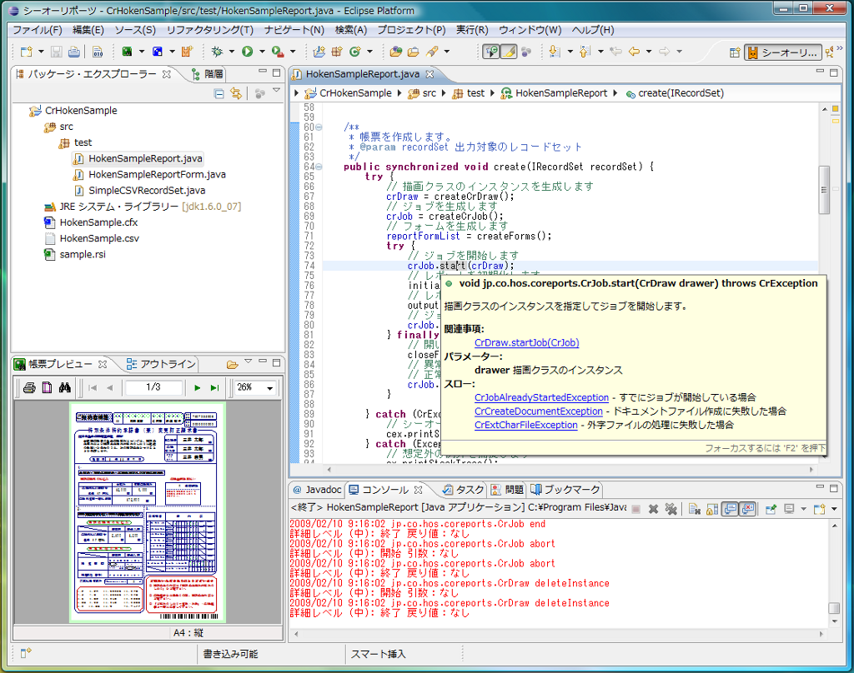This screenshot has width=854, height=673.
Task: Click the Open Perspective icon
Action: [735, 52]
